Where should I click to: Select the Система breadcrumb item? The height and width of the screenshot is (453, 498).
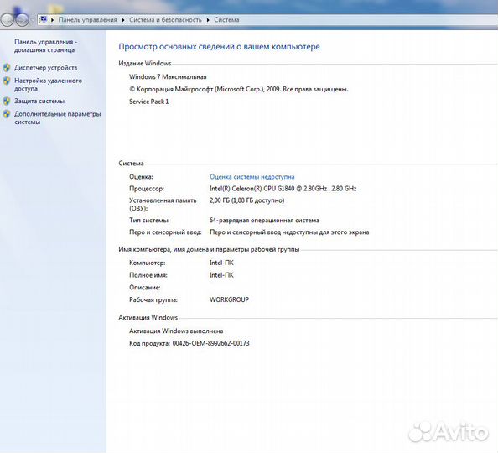tap(226, 19)
